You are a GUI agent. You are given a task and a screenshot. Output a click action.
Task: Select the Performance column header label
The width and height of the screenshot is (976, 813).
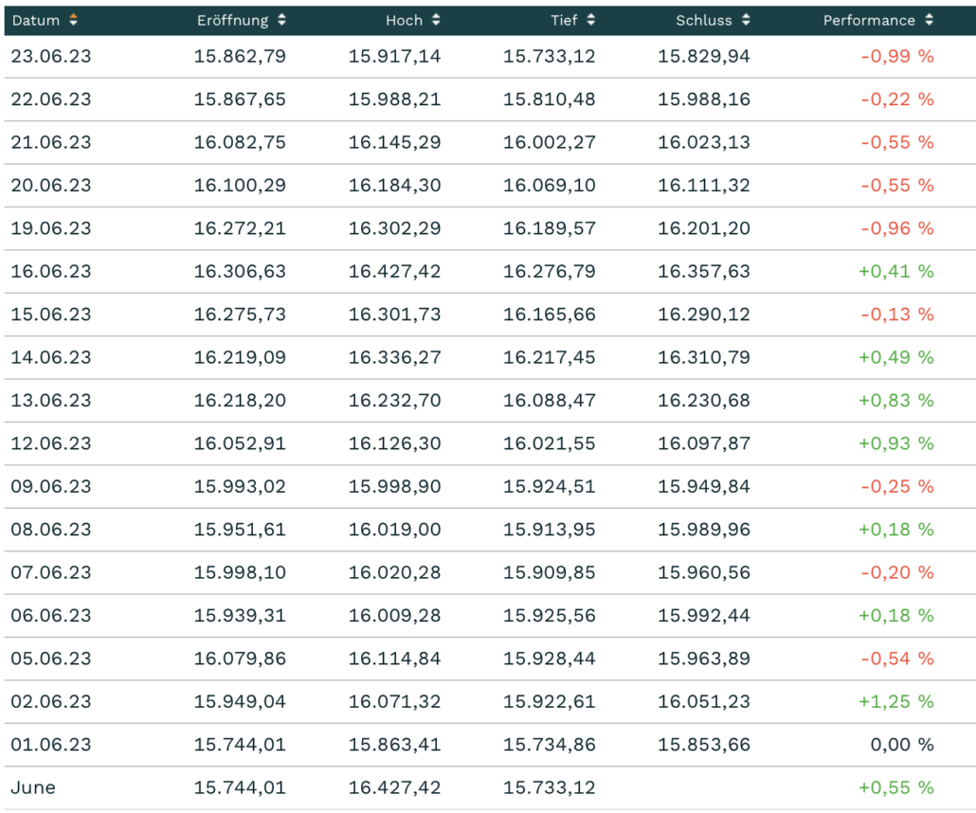click(x=869, y=21)
